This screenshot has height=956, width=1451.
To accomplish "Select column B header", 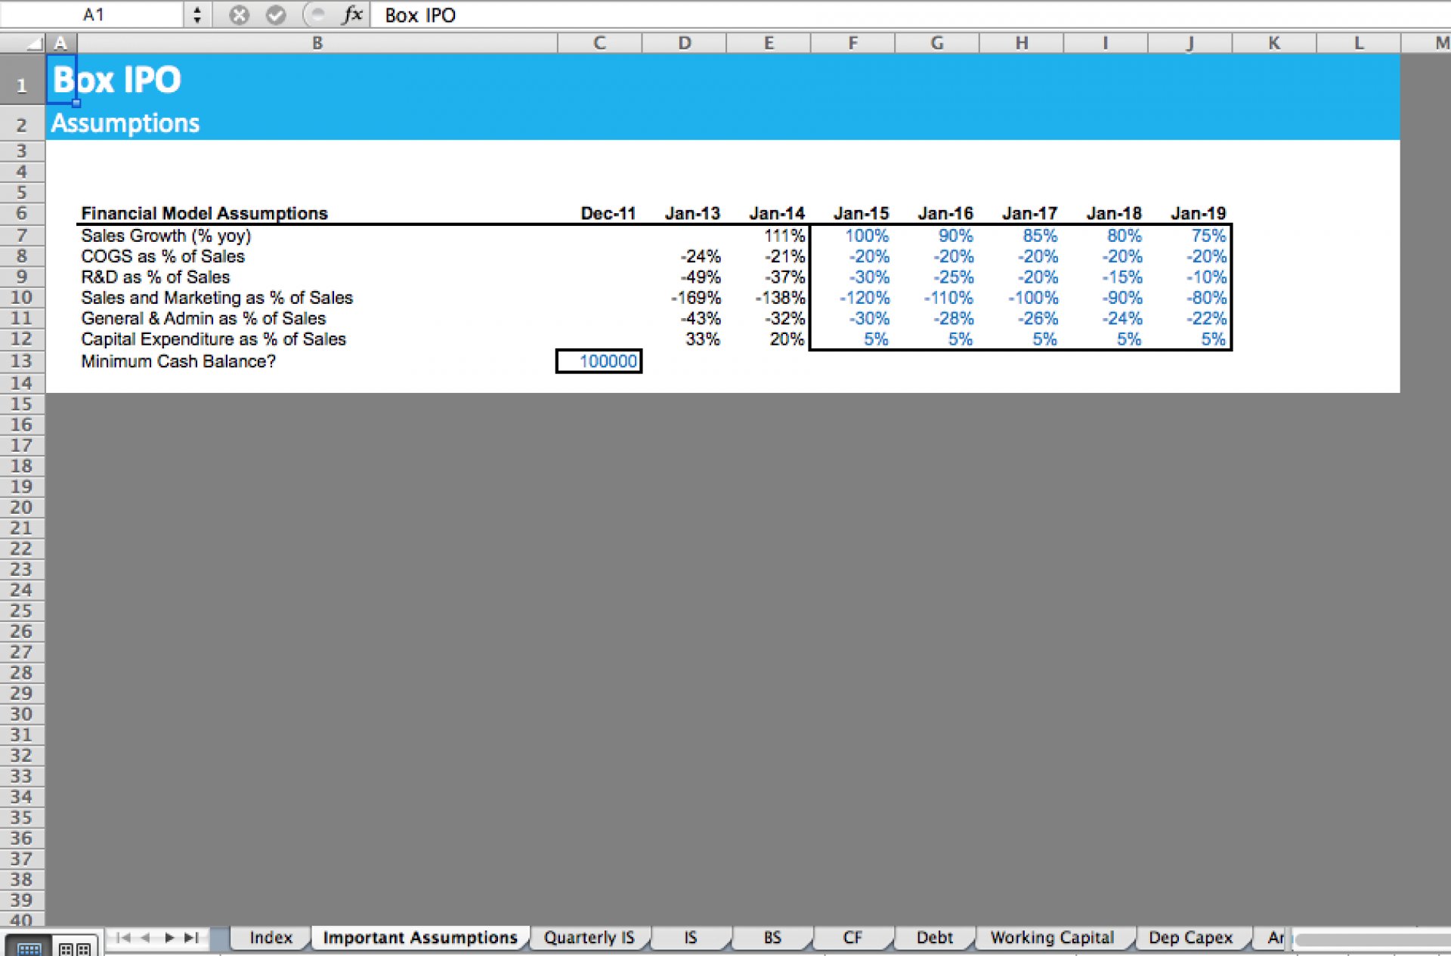I will point(317,43).
